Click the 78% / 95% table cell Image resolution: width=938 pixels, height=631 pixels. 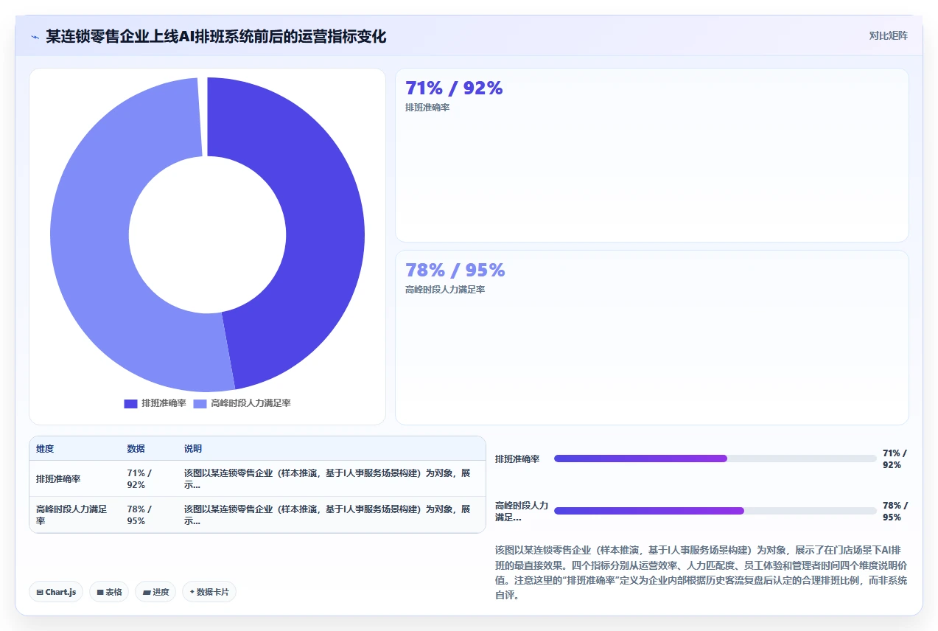[150, 515]
